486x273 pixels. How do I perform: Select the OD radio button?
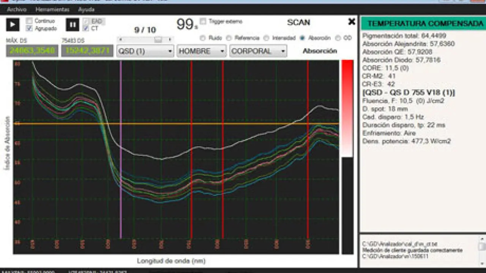pyautogui.click(x=338, y=38)
